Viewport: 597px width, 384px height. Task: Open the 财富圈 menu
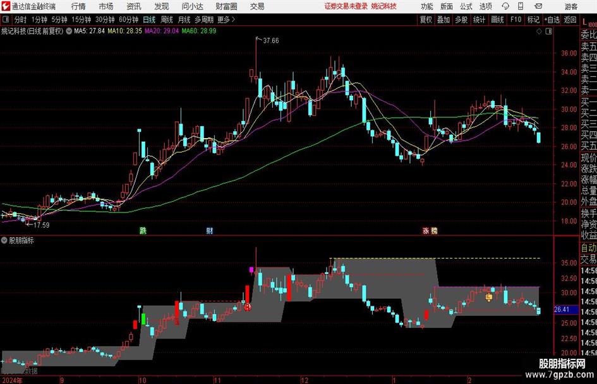(x=226, y=6)
